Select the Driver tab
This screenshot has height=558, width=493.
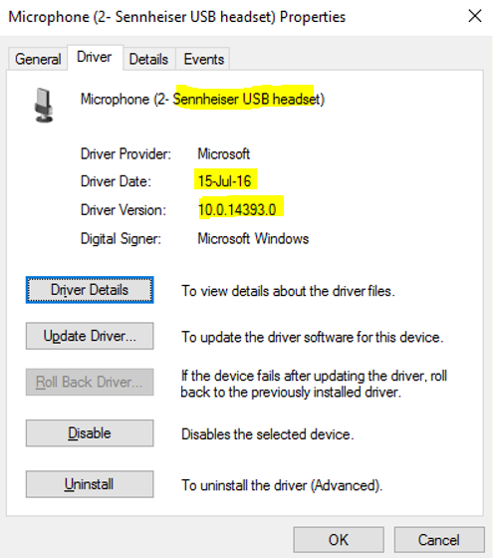click(95, 57)
